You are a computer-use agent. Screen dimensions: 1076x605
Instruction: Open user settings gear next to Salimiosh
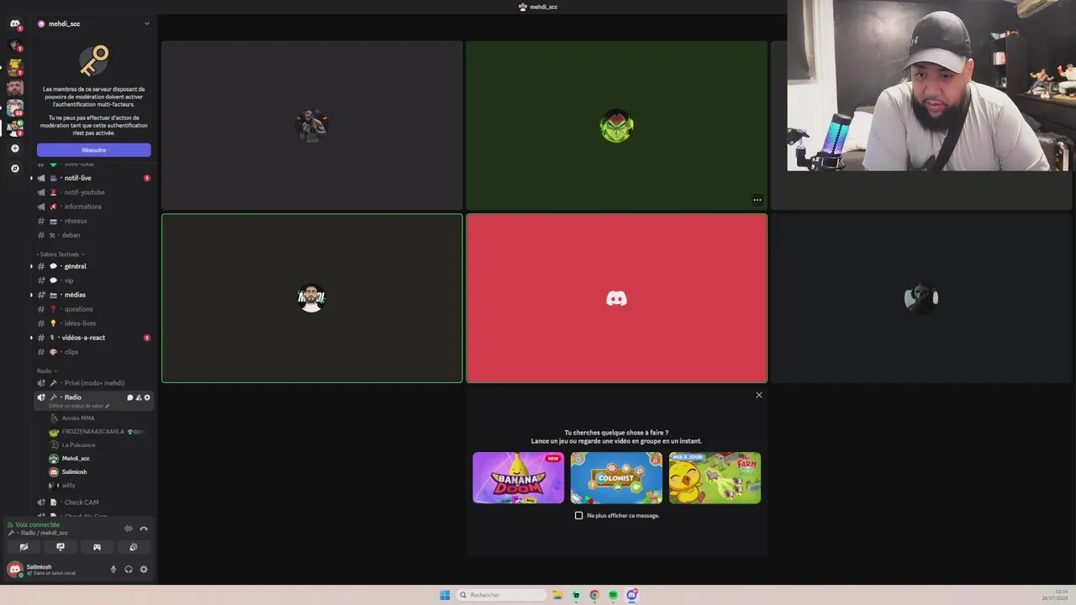pyautogui.click(x=144, y=570)
